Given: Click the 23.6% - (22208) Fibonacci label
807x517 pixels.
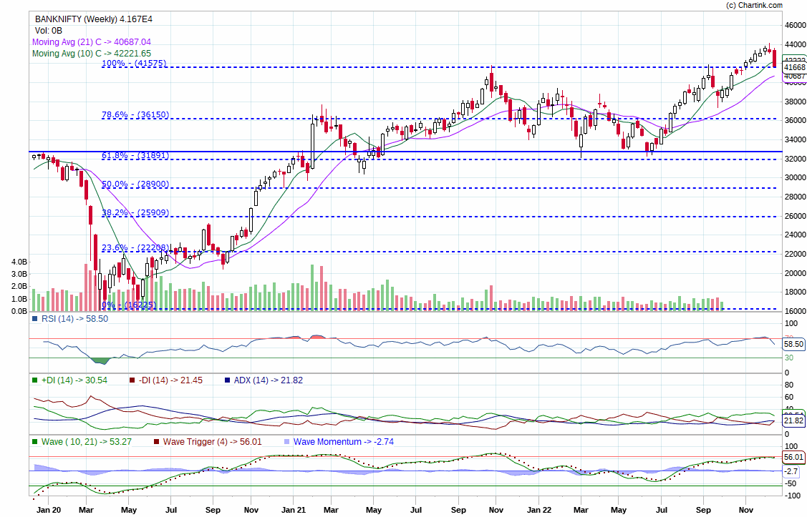Looking at the screenshot, I should (x=135, y=247).
